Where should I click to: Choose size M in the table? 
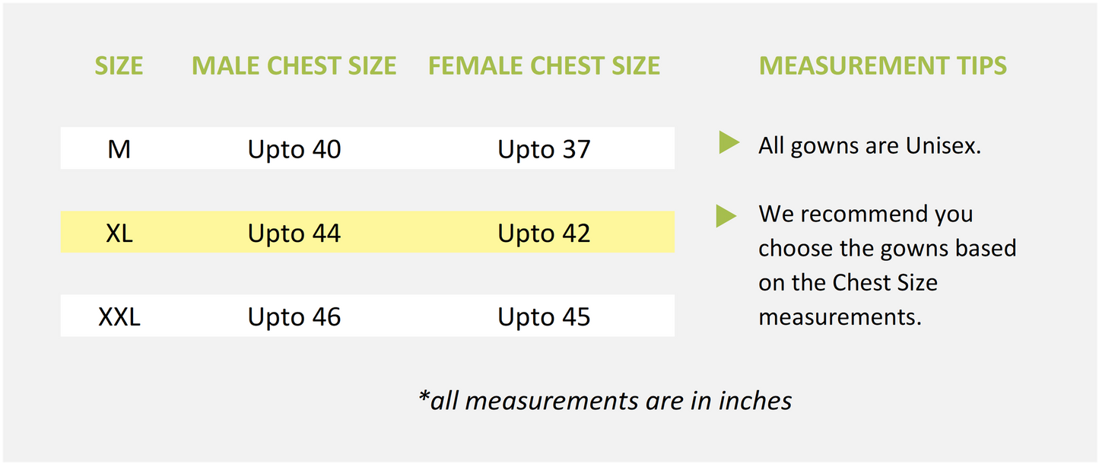point(119,149)
